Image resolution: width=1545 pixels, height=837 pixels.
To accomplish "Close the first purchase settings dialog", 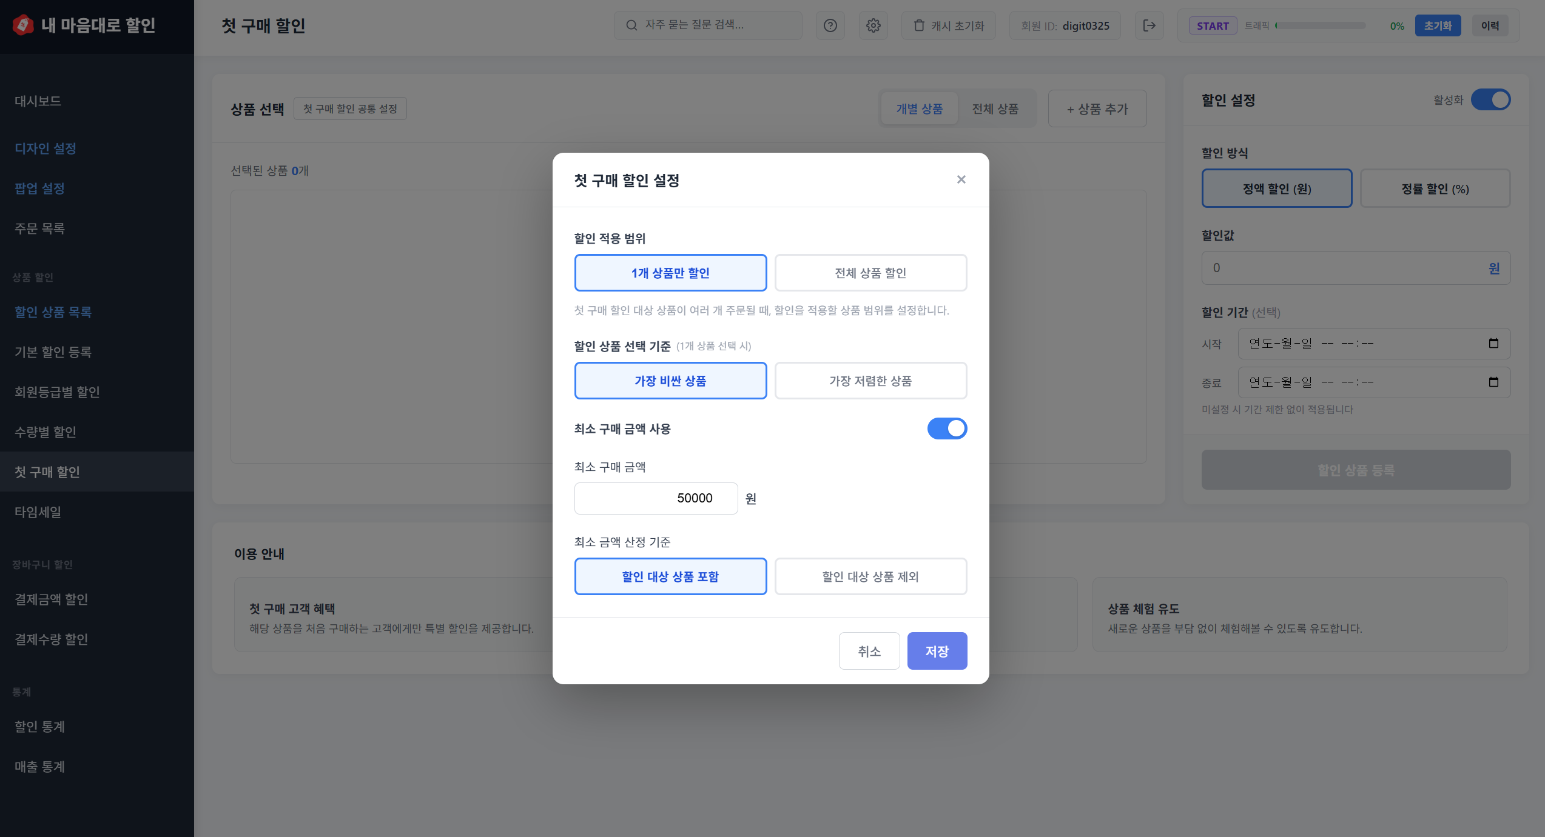I will pyautogui.click(x=961, y=179).
